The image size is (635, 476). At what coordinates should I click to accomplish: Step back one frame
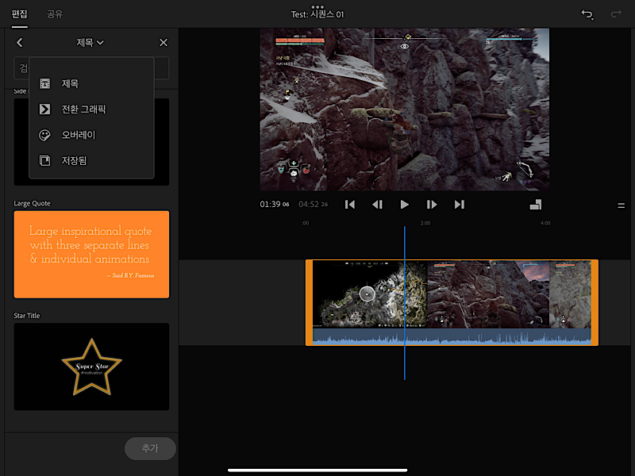pos(377,205)
